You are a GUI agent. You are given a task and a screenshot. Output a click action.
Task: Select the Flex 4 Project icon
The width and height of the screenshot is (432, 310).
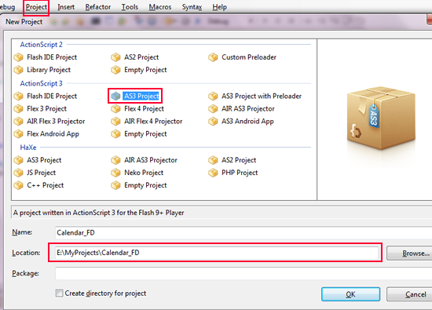tap(115, 109)
